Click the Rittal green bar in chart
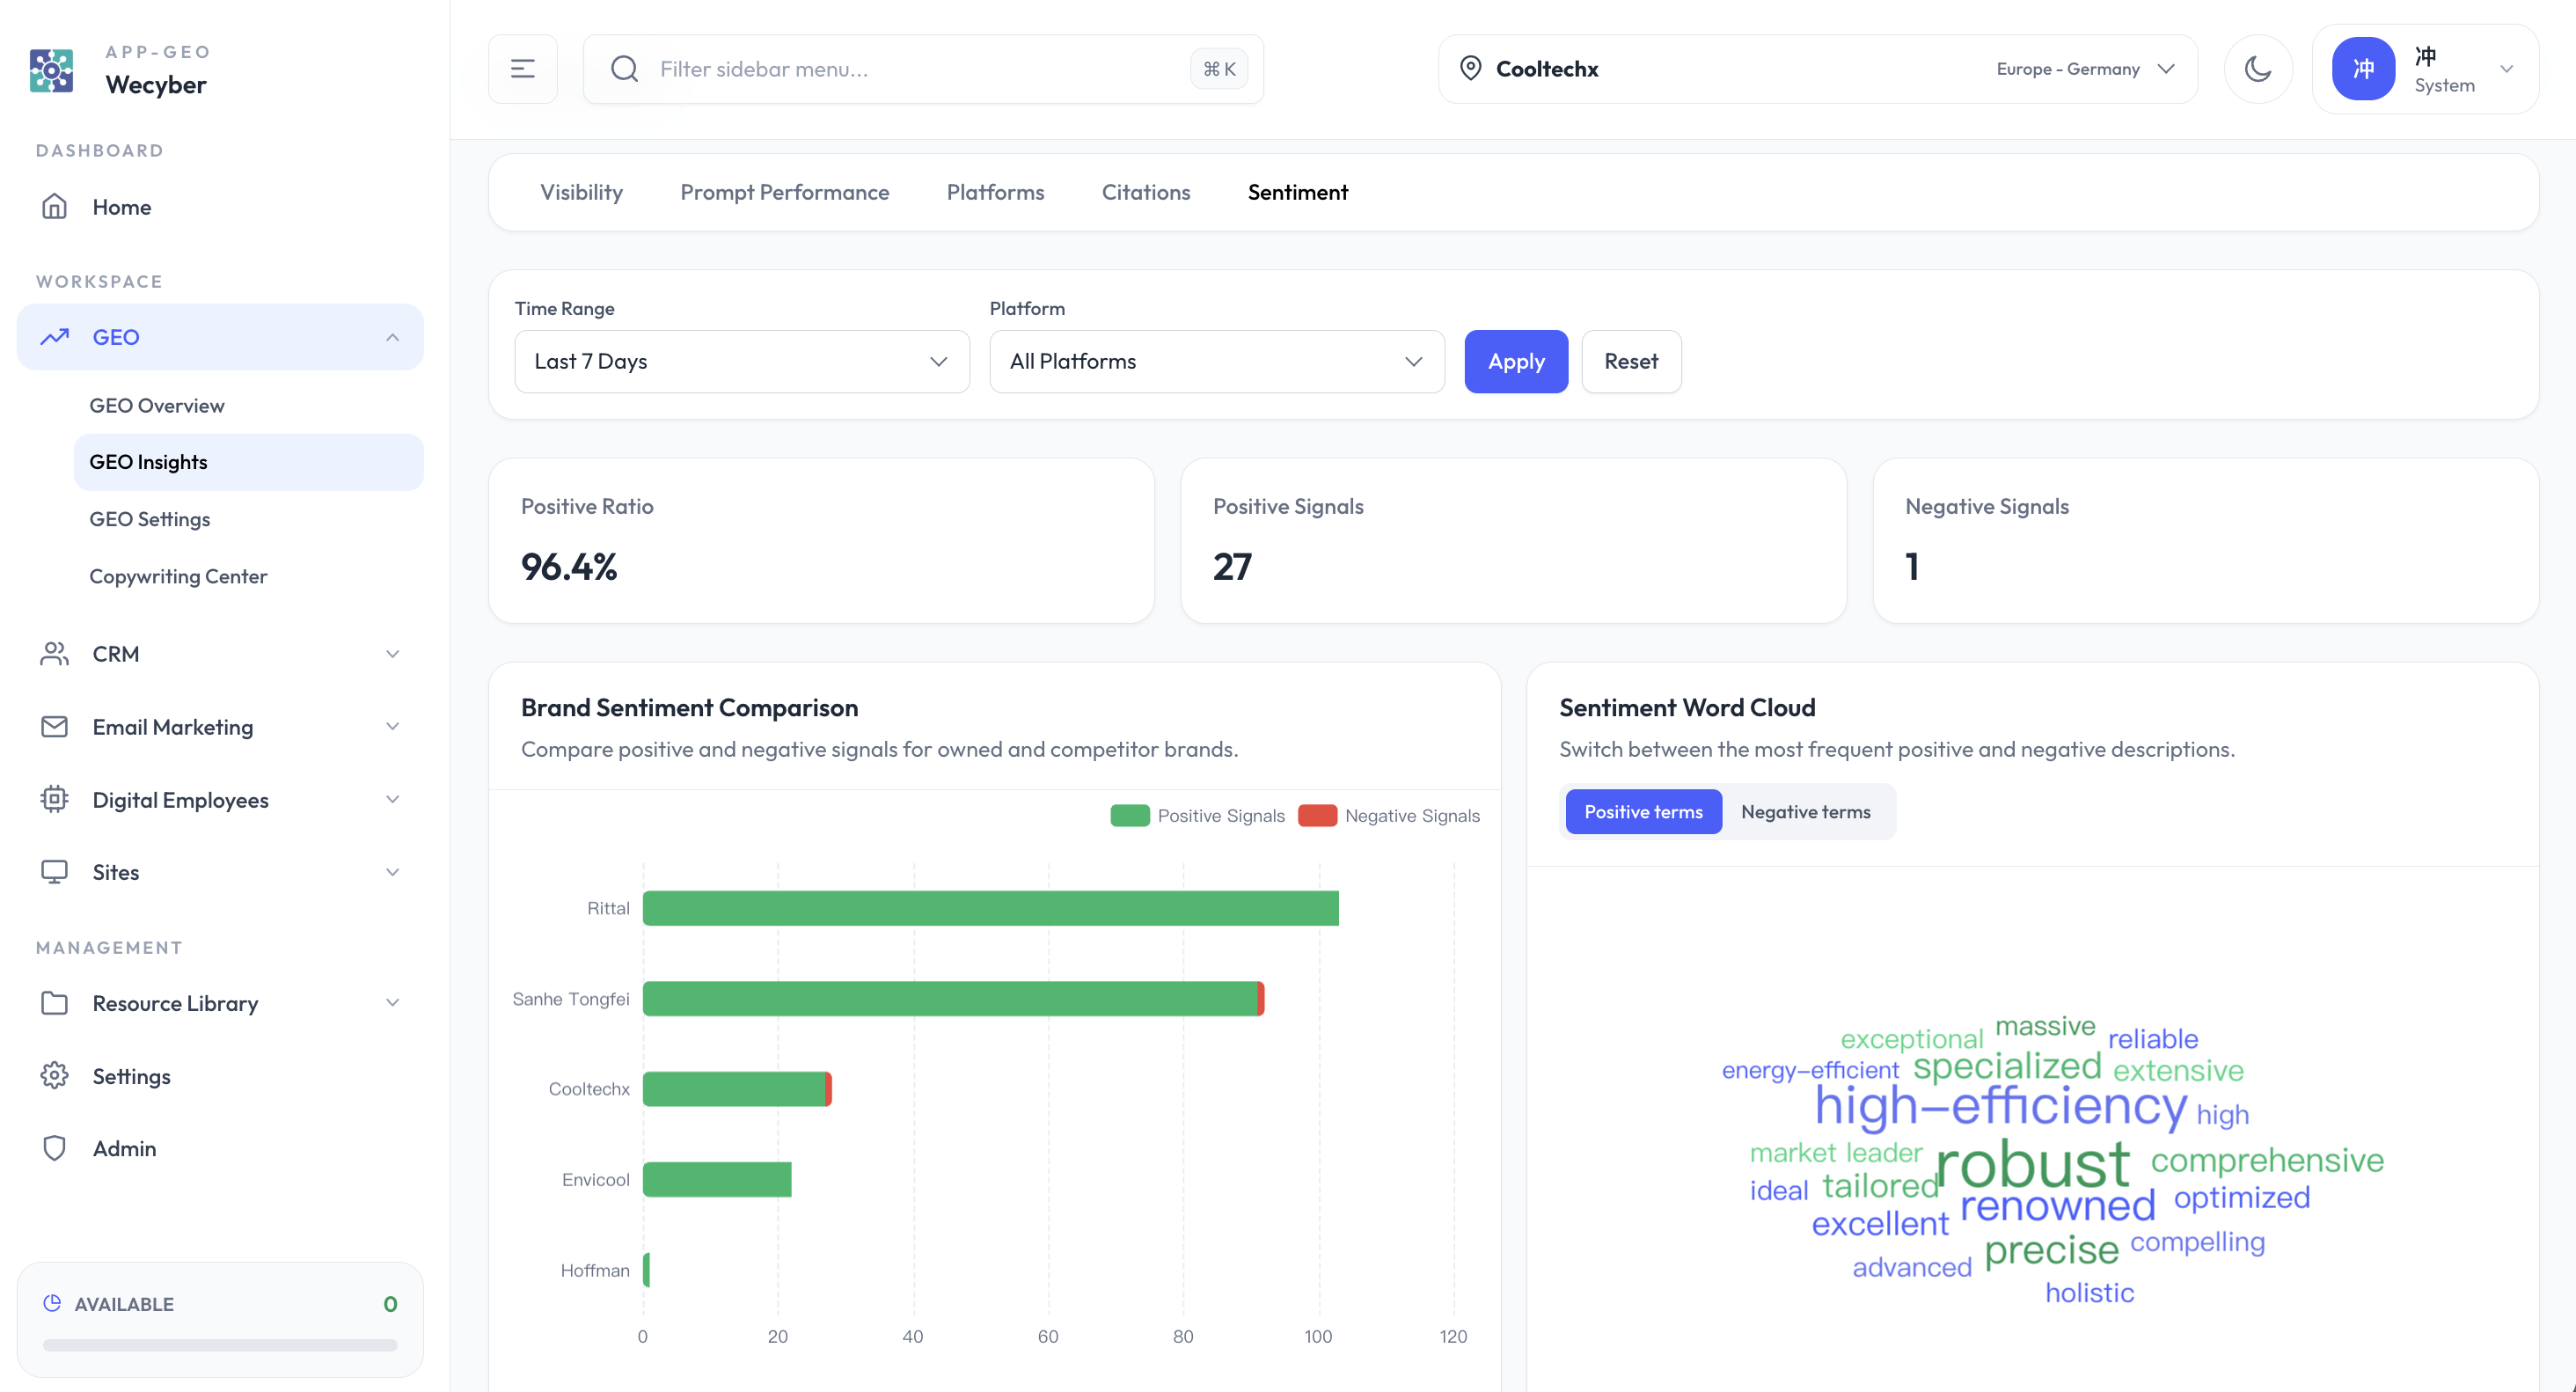This screenshot has height=1392, width=2576. 990,908
